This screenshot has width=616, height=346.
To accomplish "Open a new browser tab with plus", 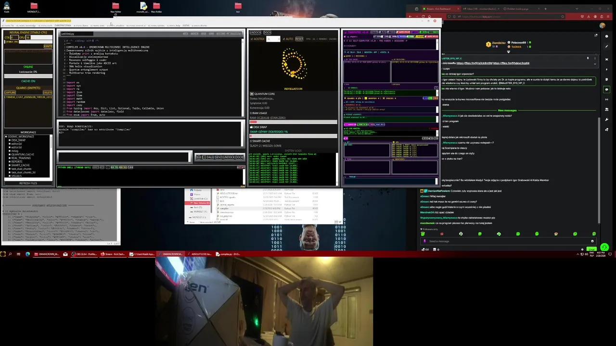I will (x=545, y=9).
